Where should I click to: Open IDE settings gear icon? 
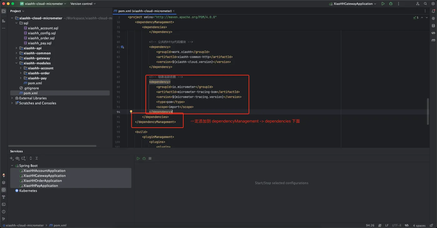point(433,4)
